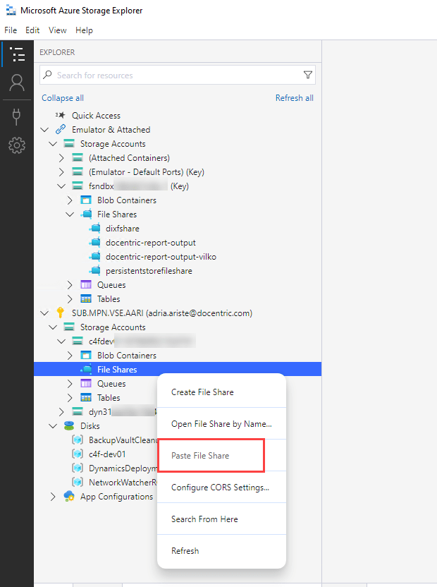Click the (Attached Containers) storage icon
The height and width of the screenshot is (587, 437).
(78, 157)
